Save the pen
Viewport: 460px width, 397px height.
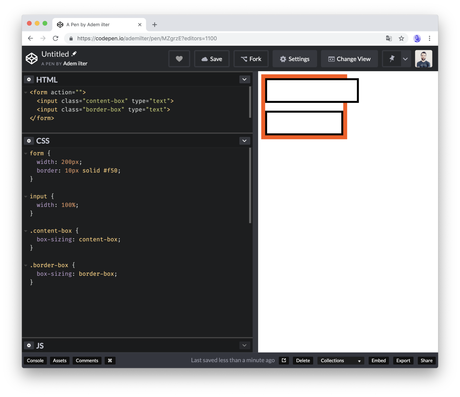tap(212, 59)
